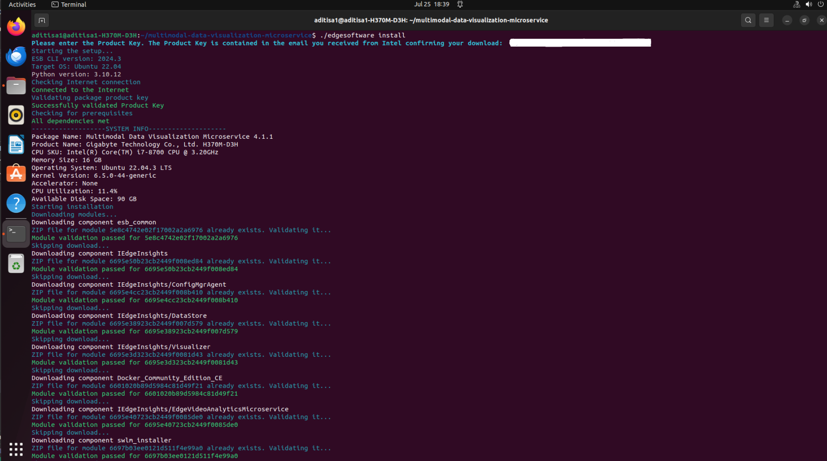Open the notification bell icon
The height and width of the screenshot is (461, 827).
point(460,4)
